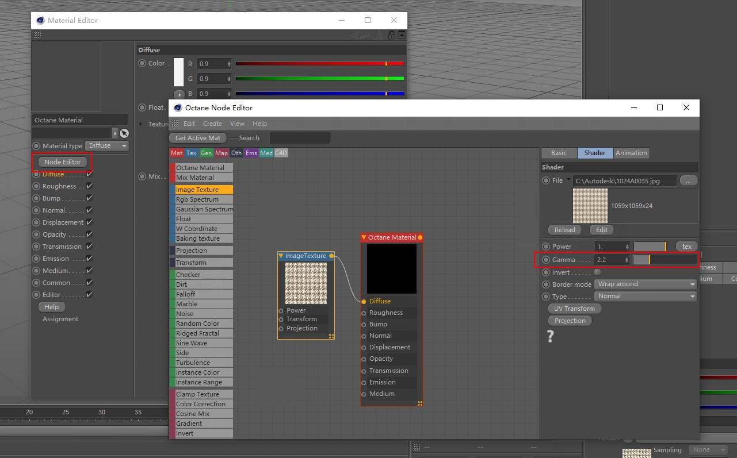Screen dimensions: 737x458
Task: Click the Reload button under the texture
Action: (x=564, y=230)
